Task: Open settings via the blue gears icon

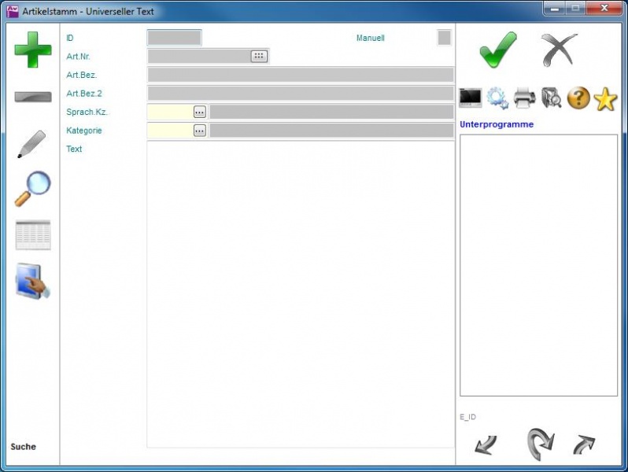Action: tap(497, 98)
